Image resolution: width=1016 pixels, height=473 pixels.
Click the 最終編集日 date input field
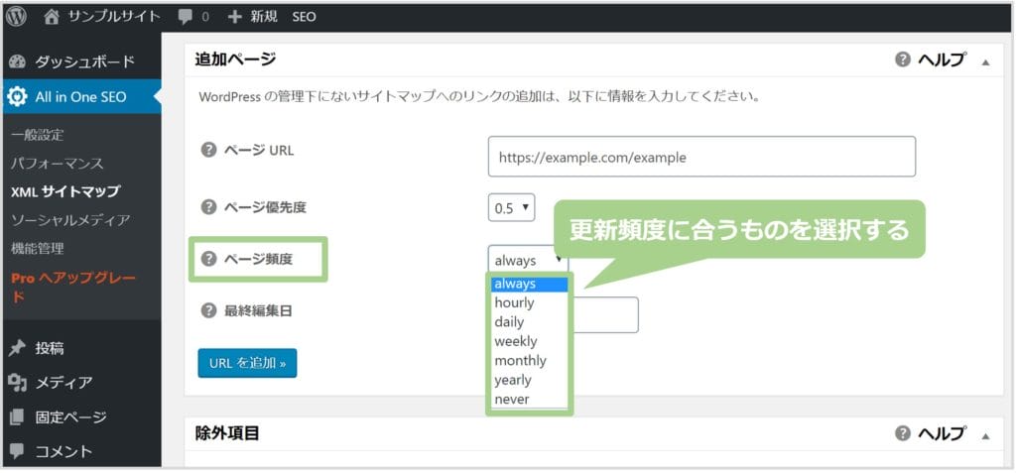click(x=606, y=315)
